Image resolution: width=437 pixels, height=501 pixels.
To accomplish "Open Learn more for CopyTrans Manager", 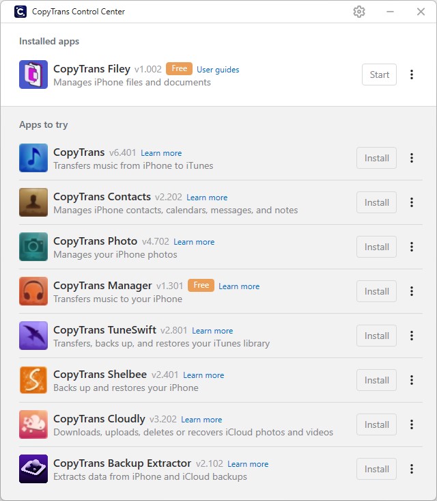I will (239, 286).
